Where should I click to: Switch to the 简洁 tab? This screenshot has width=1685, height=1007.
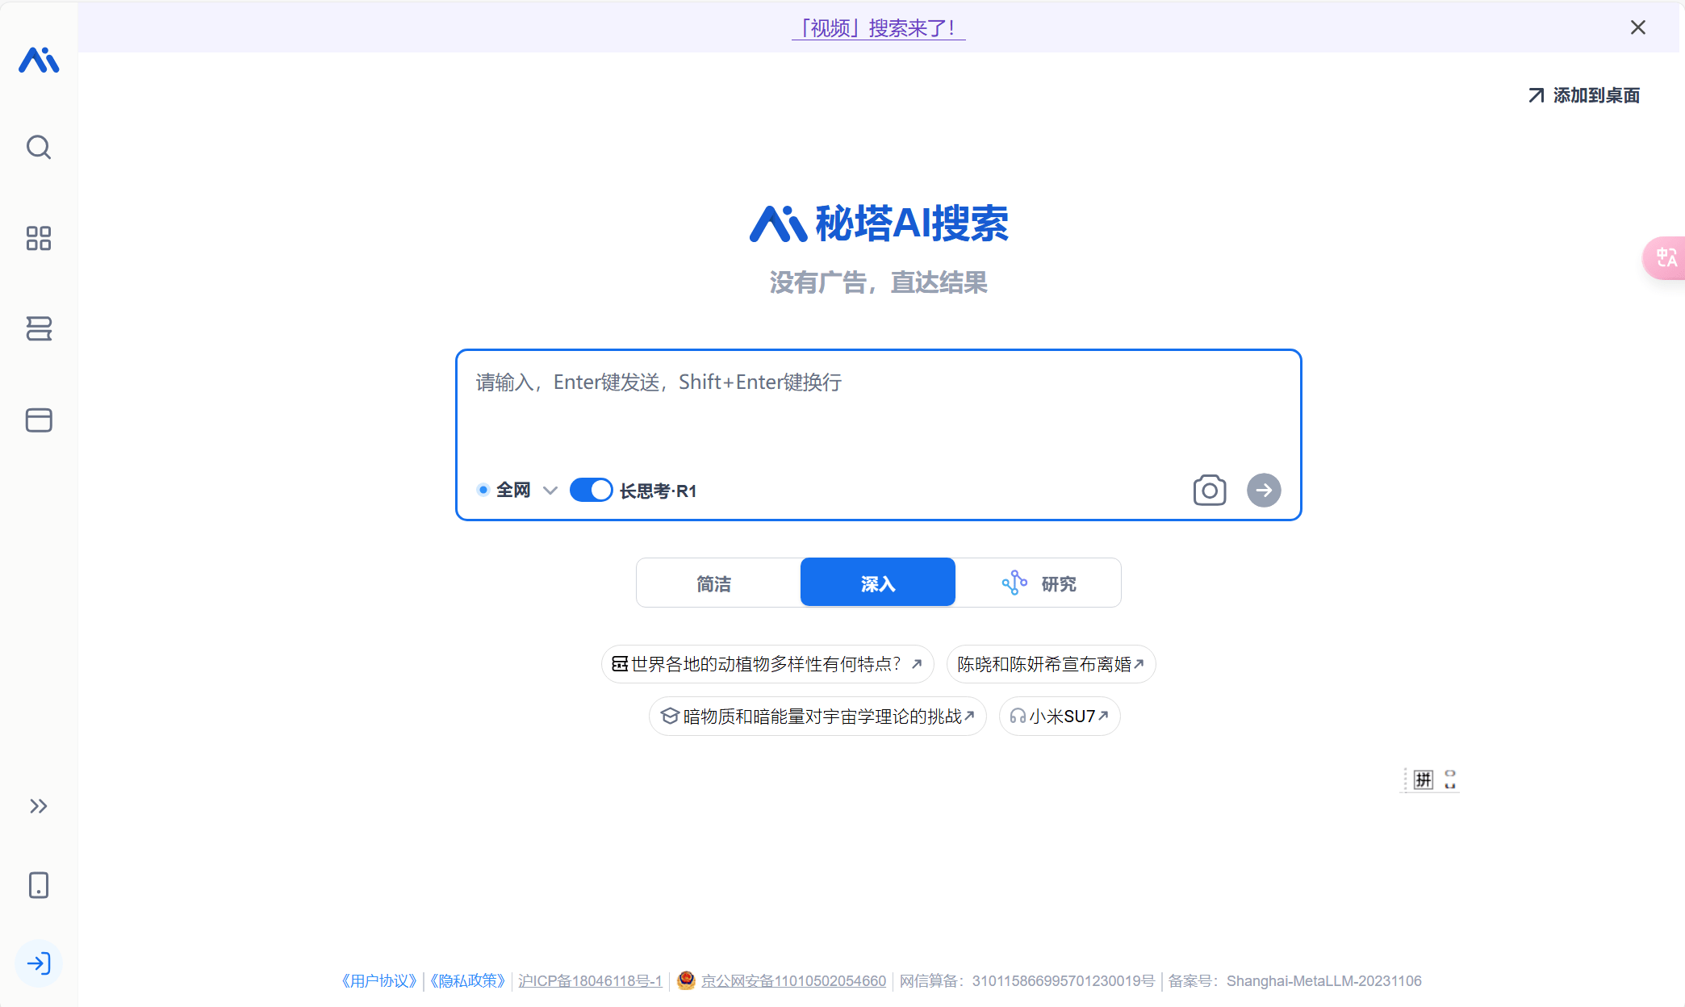tap(713, 583)
